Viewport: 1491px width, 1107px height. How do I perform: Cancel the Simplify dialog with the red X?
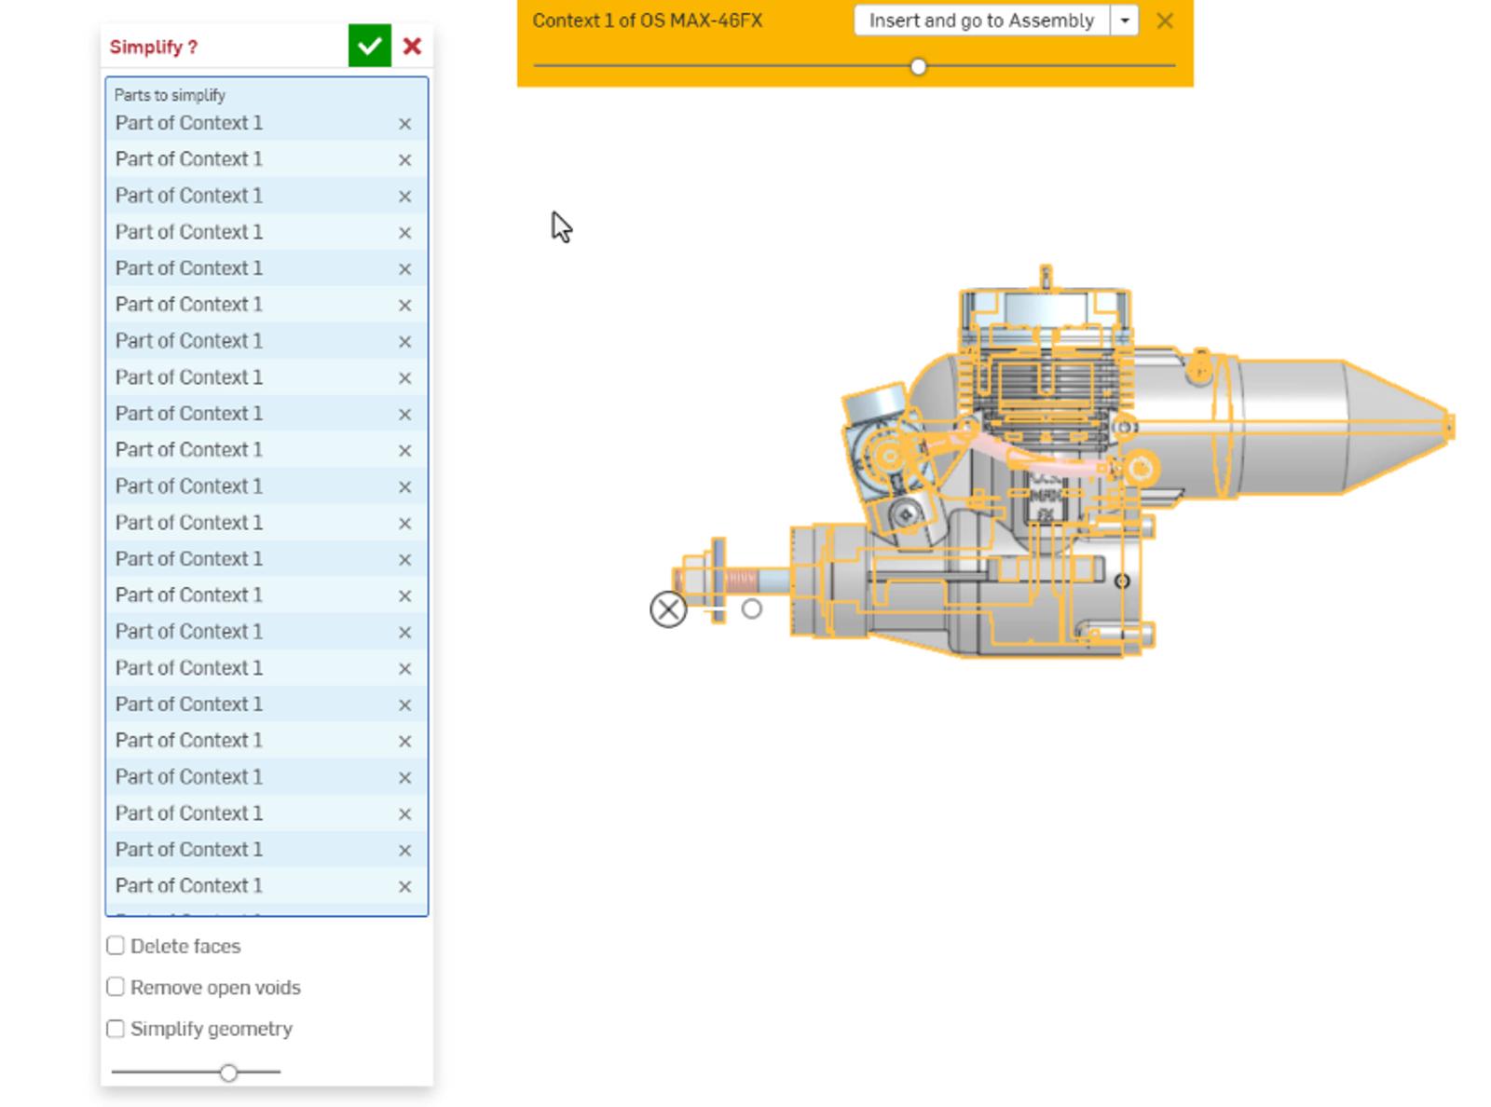click(x=412, y=46)
